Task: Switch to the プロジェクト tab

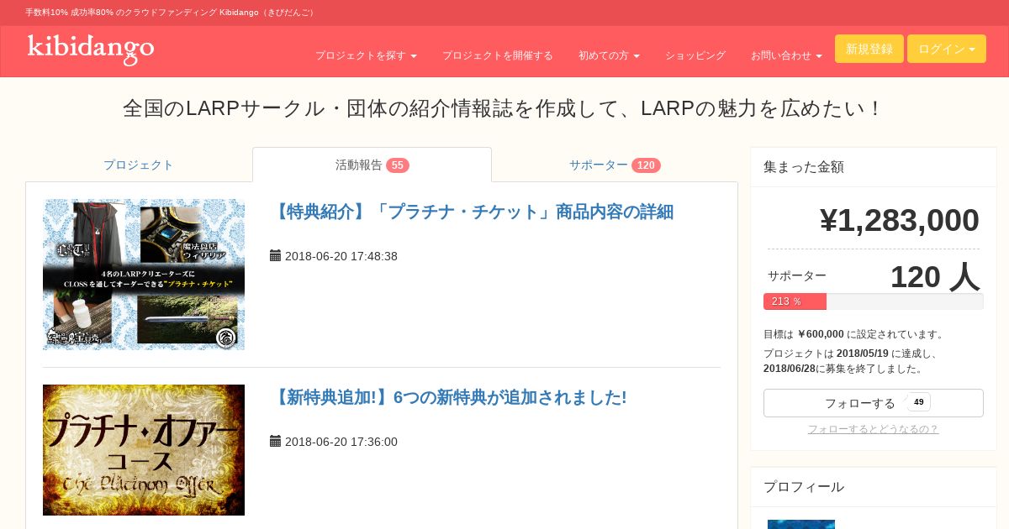Action: coord(139,165)
